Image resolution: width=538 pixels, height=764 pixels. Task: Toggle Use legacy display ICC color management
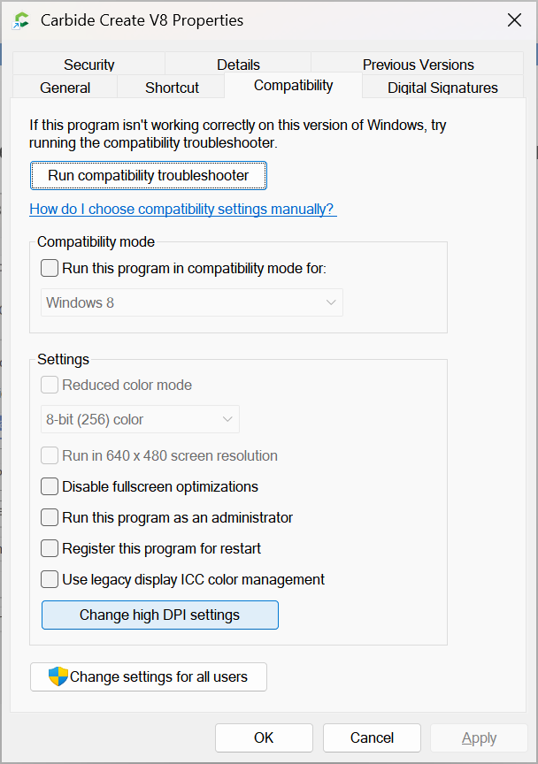click(x=50, y=579)
